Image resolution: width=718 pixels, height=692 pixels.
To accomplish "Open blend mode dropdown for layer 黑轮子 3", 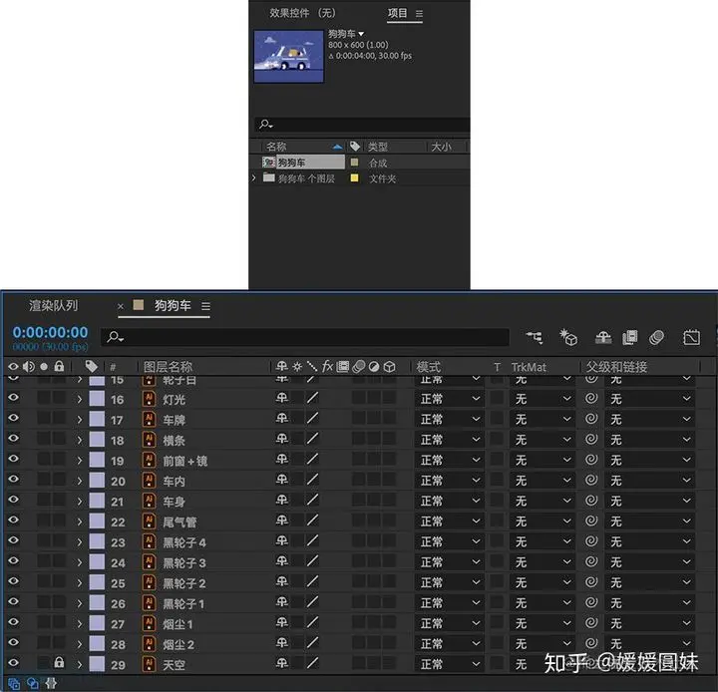I will pos(449,562).
